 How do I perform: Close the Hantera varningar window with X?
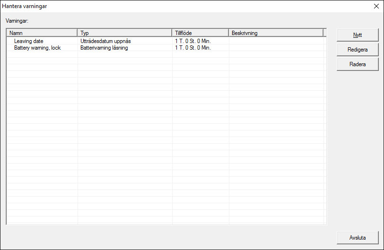(x=376, y=6)
